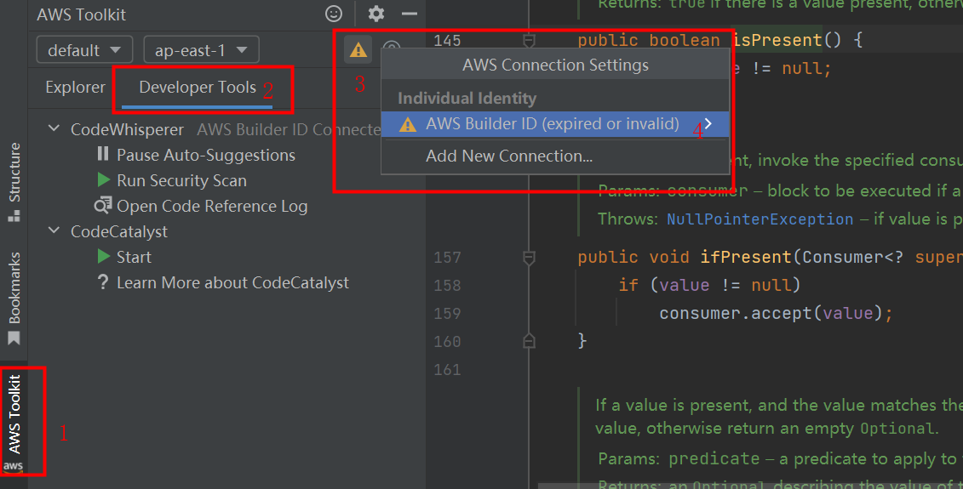Image resolution: width=963 pixels, height=489 pixels.
Task: Click the Individual Identity header
Action: click(x=467, y=98)
